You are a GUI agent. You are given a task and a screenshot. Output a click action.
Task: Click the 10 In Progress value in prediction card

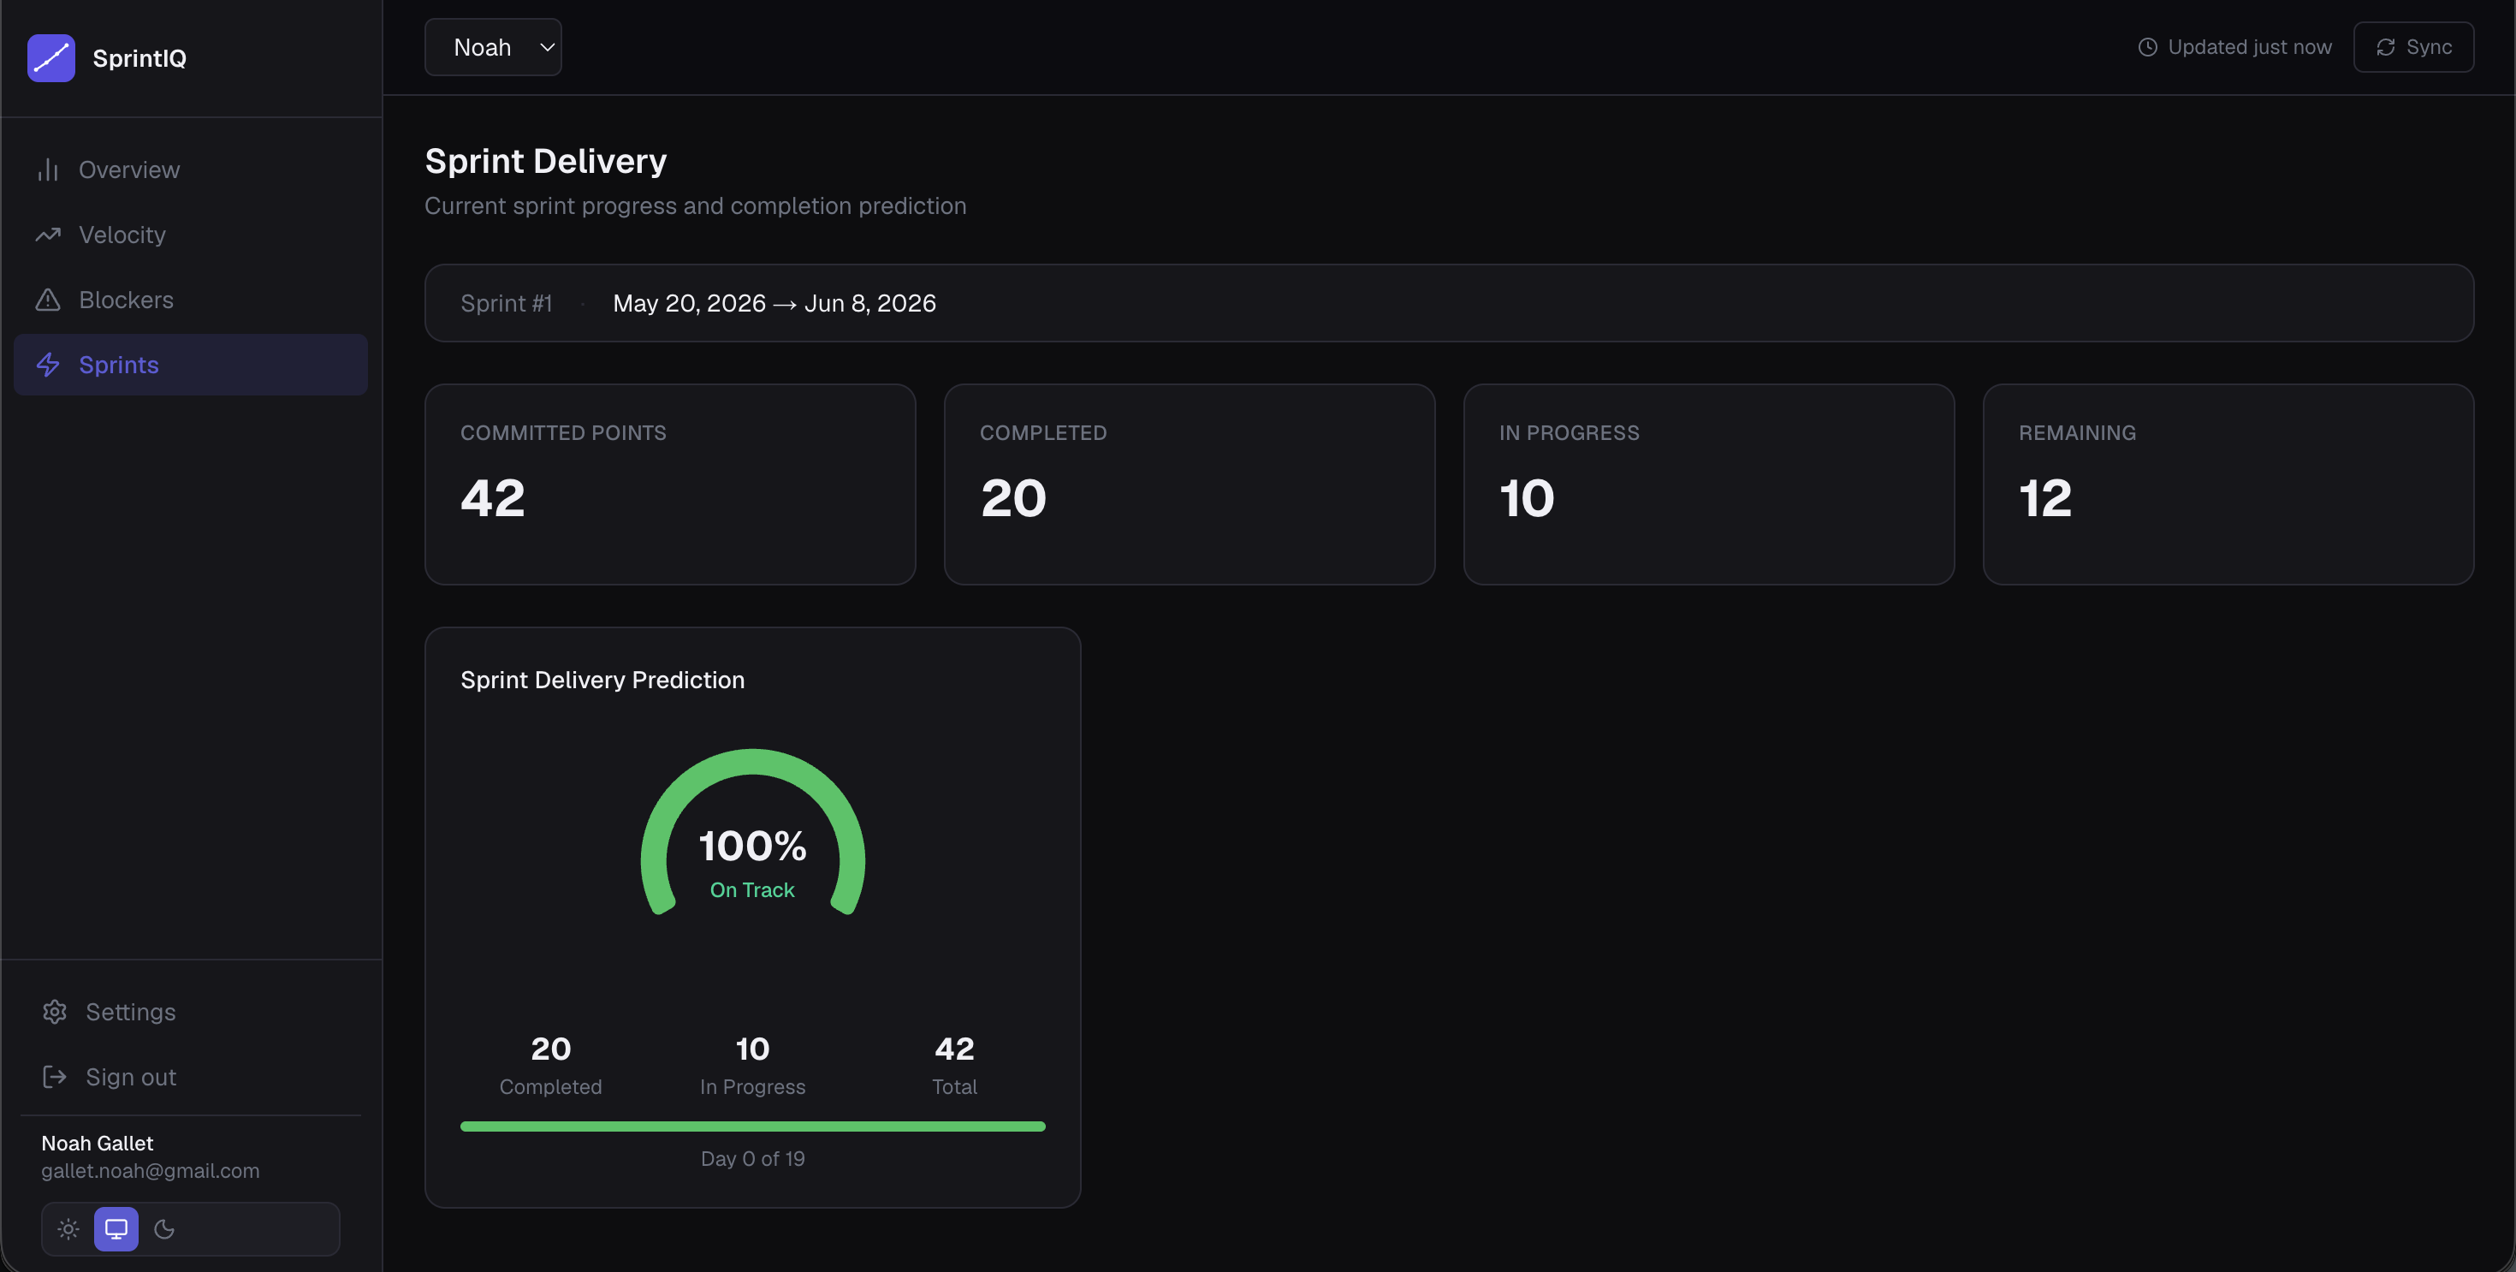click(x=752, y=1049)
